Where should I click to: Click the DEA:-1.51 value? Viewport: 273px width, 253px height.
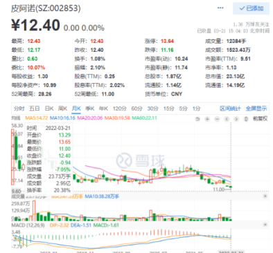click(81, 225)
